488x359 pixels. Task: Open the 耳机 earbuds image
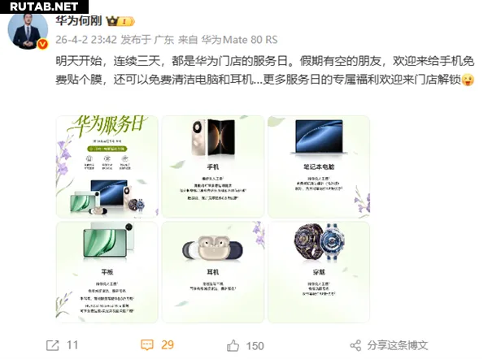(213, 272)
